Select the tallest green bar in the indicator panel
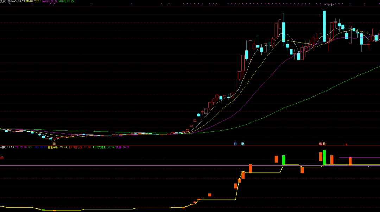This screenshot has width=380, height=212. [x=324, y=157]
